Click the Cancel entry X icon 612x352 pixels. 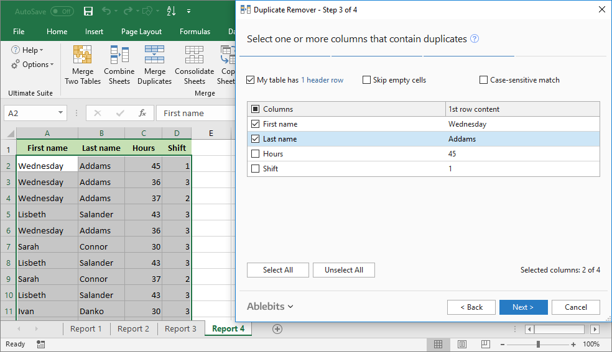[x=98, y=113]
